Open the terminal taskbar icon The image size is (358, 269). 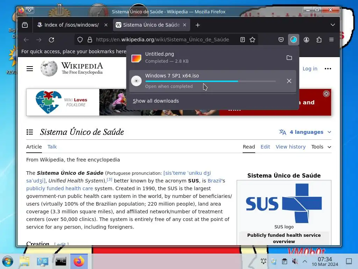click(60, 261)
